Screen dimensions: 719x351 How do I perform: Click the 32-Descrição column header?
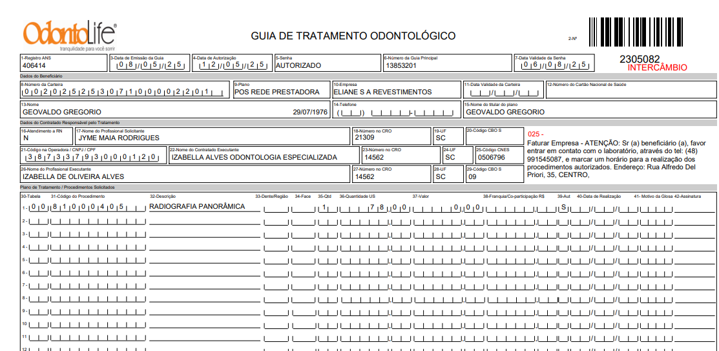pyautogui.click(x=163, y=197)
